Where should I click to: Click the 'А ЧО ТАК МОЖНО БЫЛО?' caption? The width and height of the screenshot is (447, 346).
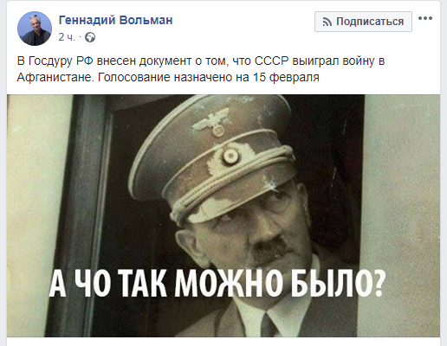pyautogui.click(x=217, y=284)
